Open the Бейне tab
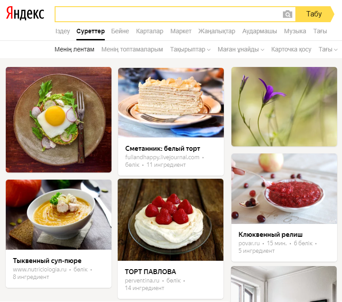342x302 pixels. coord(120,31)
